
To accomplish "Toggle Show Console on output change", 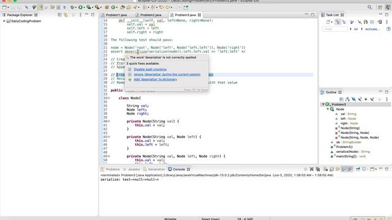I will [x=344, y=169].
